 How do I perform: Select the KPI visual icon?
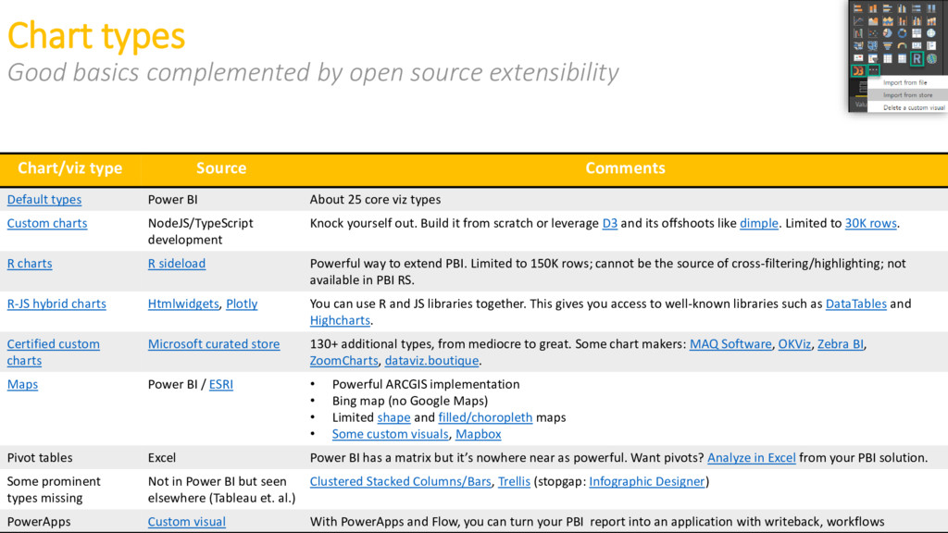pos(858,58)
